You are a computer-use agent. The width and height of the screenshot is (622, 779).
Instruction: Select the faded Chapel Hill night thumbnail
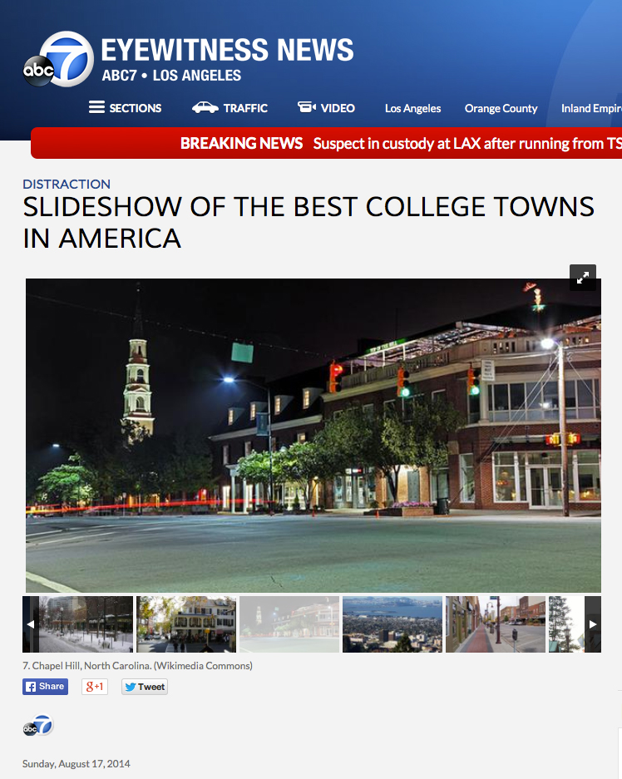tap(289, 624)
